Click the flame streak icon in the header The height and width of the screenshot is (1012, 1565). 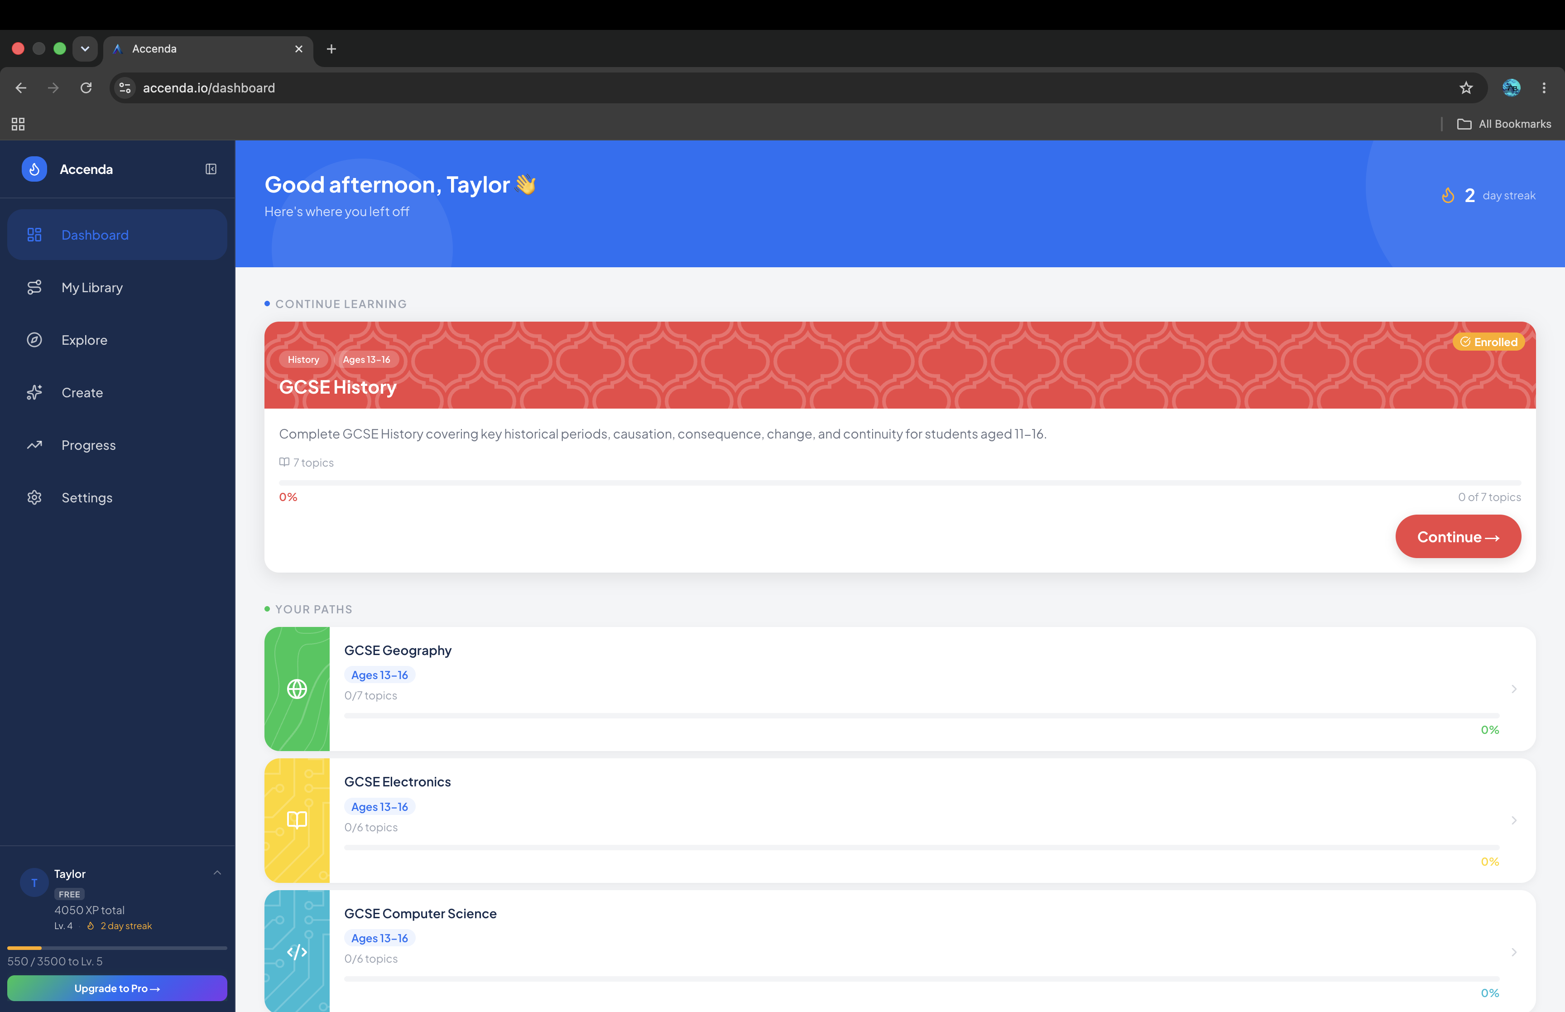click(x=1448, y=195)
